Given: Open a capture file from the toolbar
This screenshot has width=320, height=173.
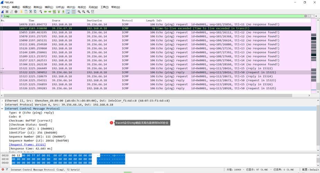Looking at the screenshot, I should tap(21, 12).
